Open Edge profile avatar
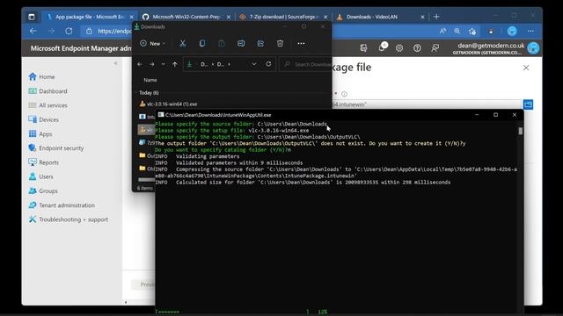 [512, 32]
